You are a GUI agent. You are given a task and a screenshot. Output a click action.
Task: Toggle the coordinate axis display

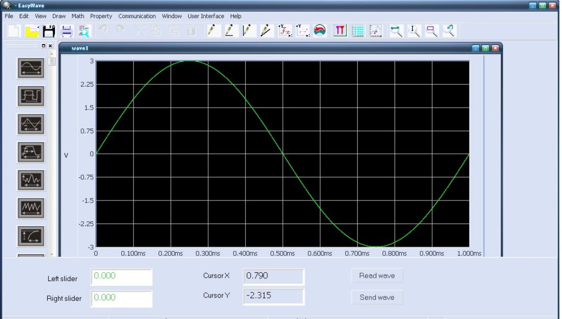pyautogui.click(x=375, y=31)
